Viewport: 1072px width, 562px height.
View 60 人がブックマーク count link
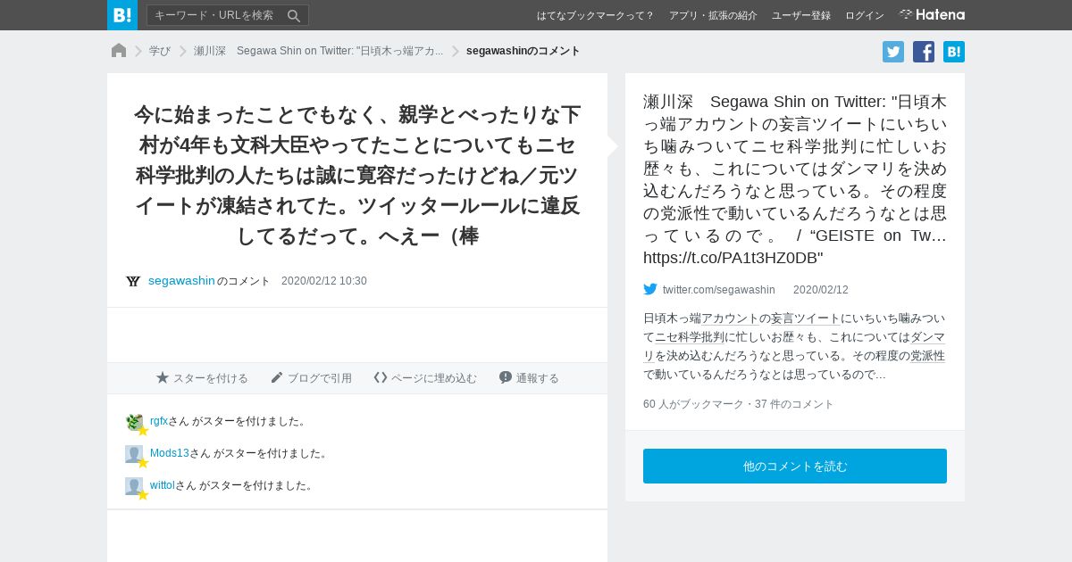click(693, 404)
